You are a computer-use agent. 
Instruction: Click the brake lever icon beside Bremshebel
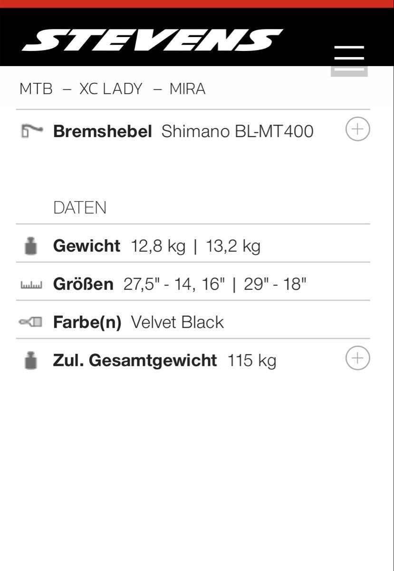(32, 131)
